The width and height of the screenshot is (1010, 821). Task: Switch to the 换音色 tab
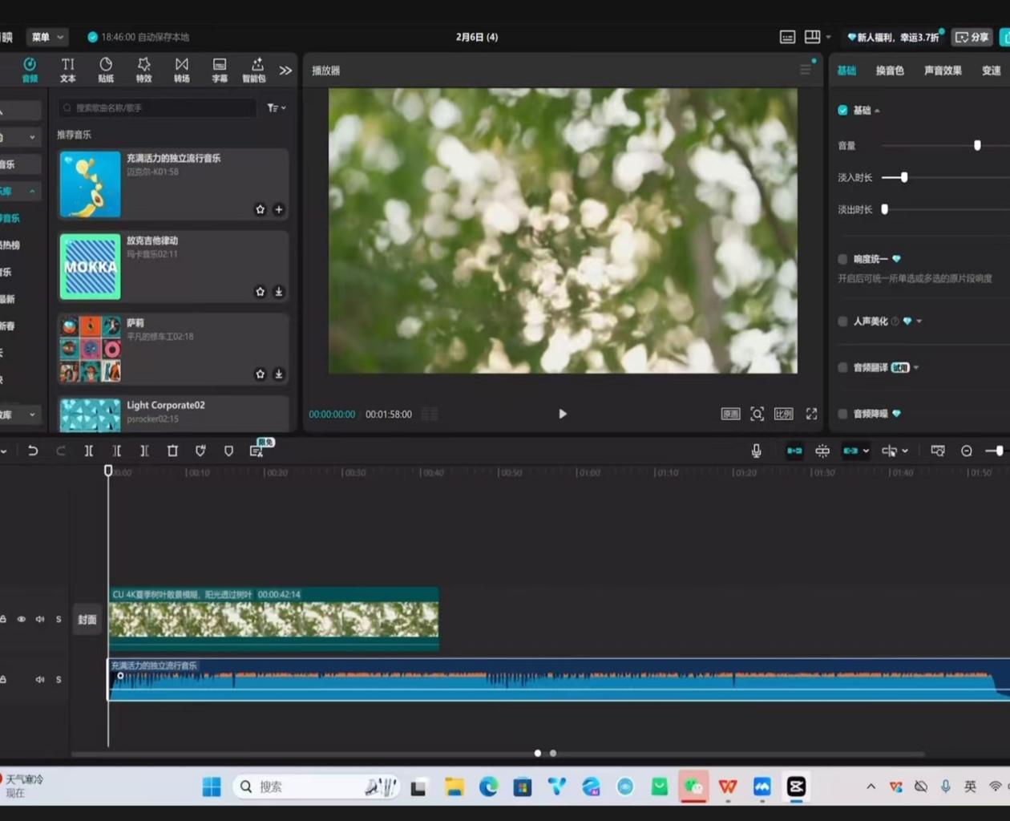(889, 71)
